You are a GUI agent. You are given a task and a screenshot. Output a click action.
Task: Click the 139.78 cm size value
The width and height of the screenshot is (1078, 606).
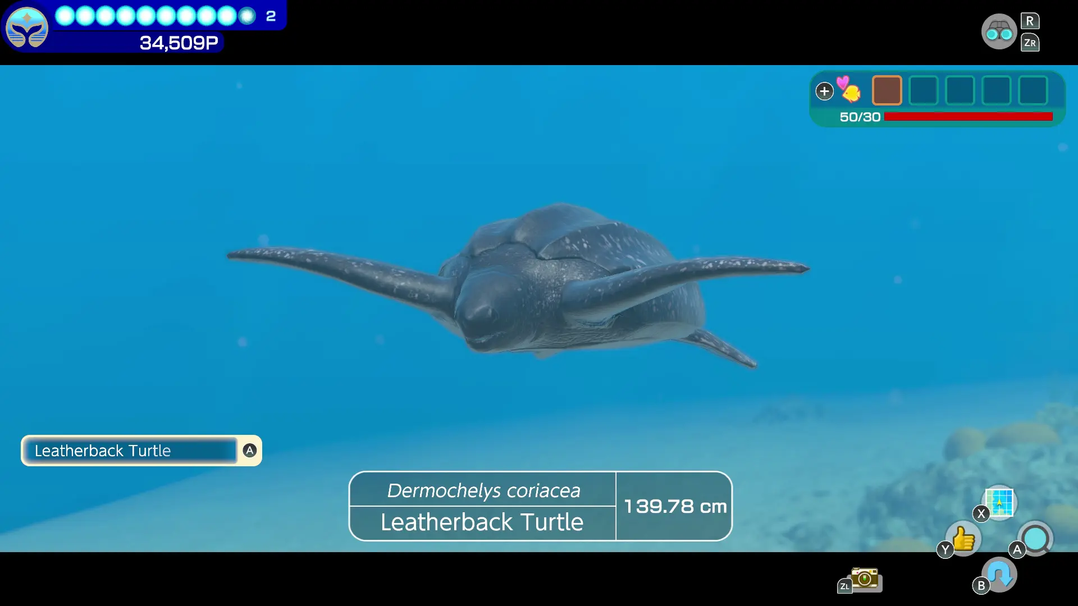[675, 506]
